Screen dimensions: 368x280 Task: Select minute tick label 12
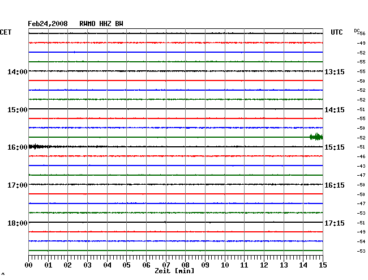264,265
